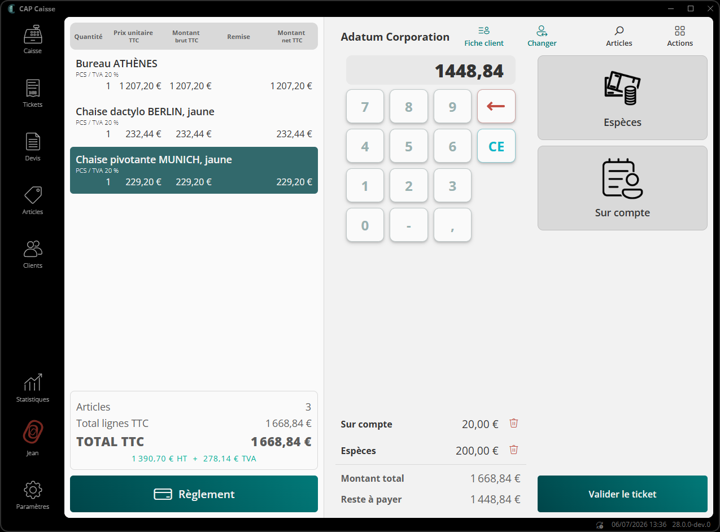720x532 pixels.
Task: Clear entry with the CE key
Action: tap(496, 146)
